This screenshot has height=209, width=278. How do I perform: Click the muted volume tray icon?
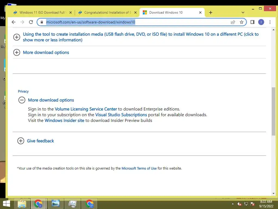(239, 204)
